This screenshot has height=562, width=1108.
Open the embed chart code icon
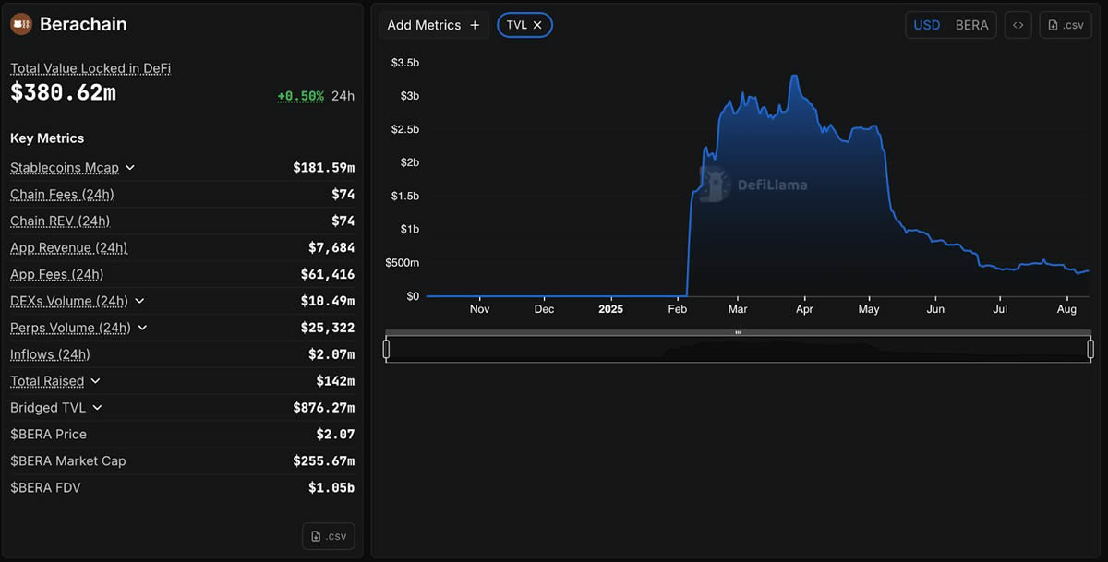[1018, 25]
